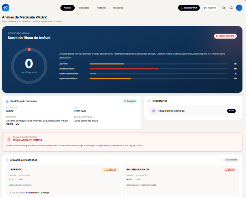Switch to the Matrículas tab

84,8
